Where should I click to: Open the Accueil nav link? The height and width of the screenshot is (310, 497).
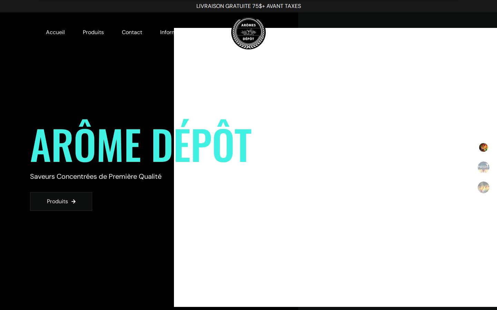click(x=55, y=32)
